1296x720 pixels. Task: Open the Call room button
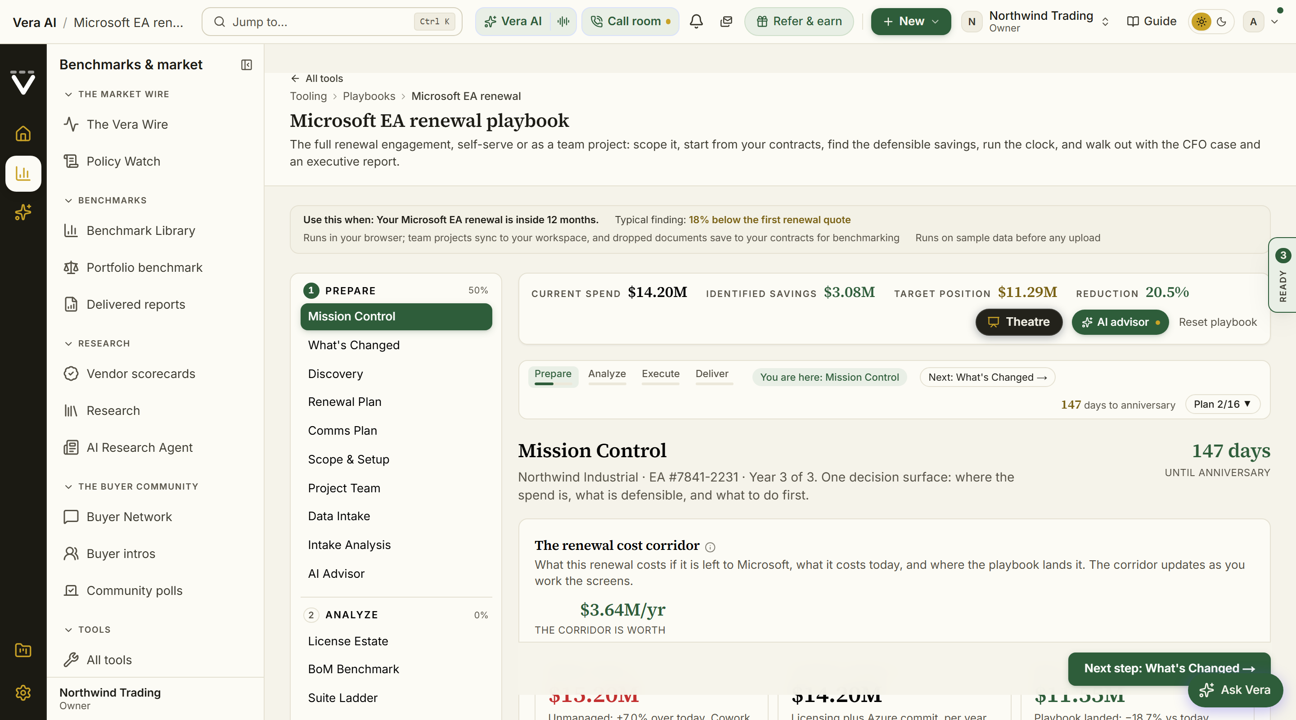pos(630,22)
